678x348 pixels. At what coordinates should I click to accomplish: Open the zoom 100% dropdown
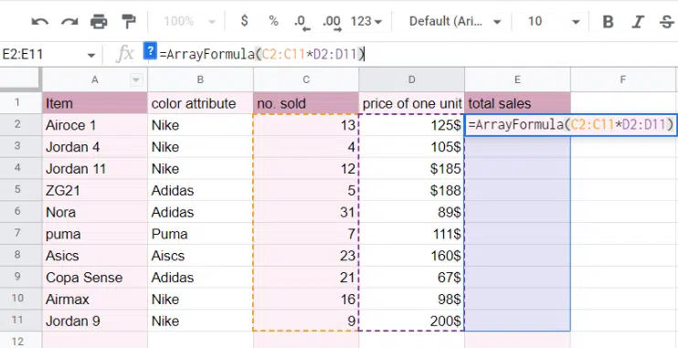tap(190, 21)
